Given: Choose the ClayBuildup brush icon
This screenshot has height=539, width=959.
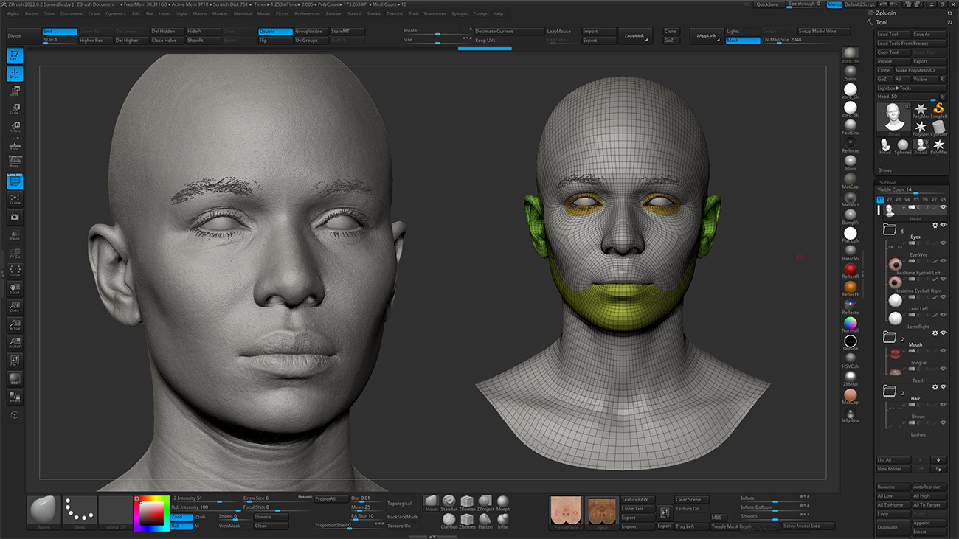Looking at the screenshot, I should coord(449,521).
